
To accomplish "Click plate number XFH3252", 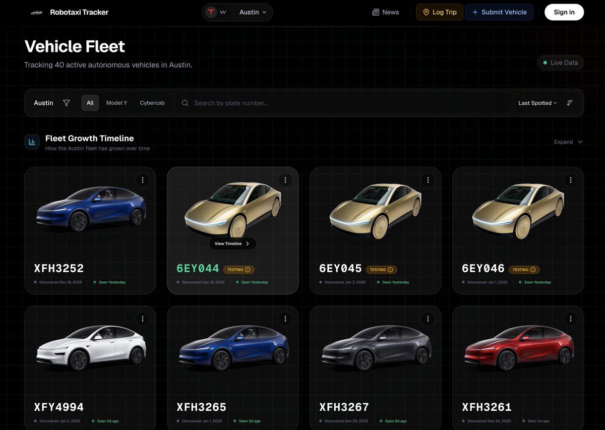I will (59, 269).
